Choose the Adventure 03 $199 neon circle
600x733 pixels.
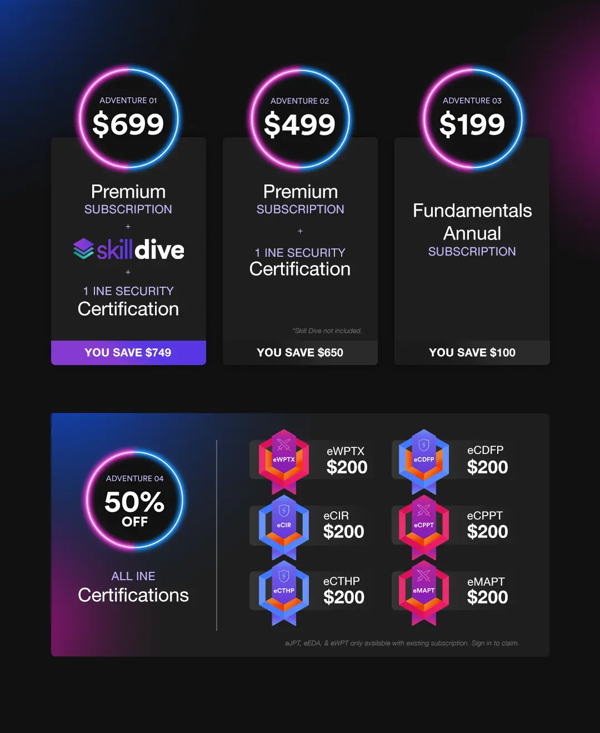(472, 118)
